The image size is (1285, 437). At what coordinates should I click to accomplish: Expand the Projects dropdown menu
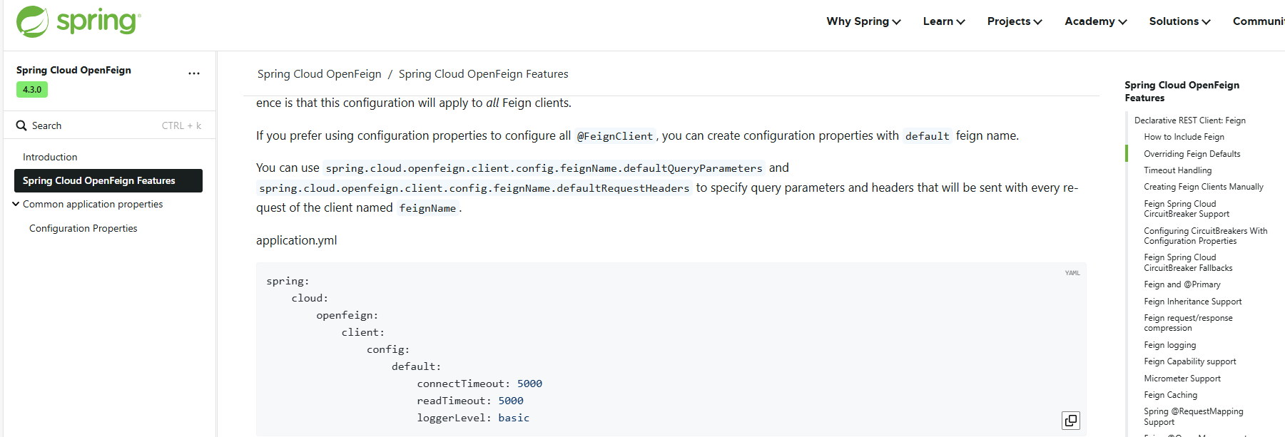pos(1015,21)
